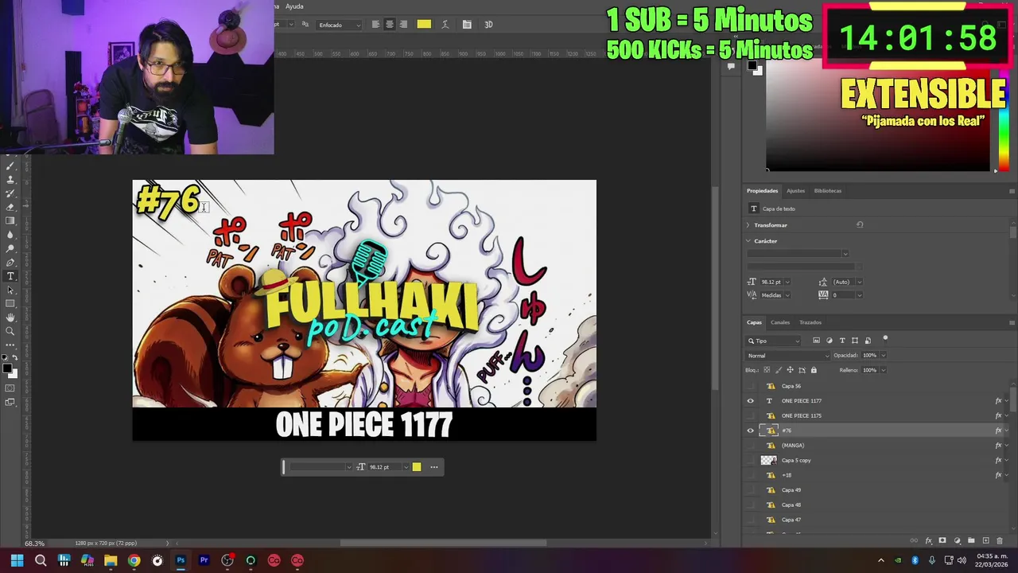
Task: Toggle the Character and Paragraph panels
Action: click(x=467, y=25)
